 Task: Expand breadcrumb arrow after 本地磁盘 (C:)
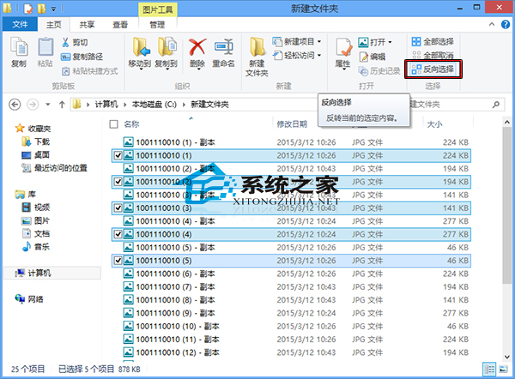coord(184,105)
